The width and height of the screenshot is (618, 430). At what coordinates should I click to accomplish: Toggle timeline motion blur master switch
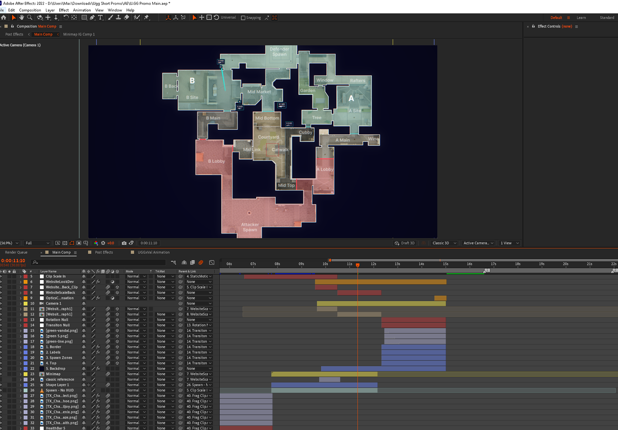(201, 263)
